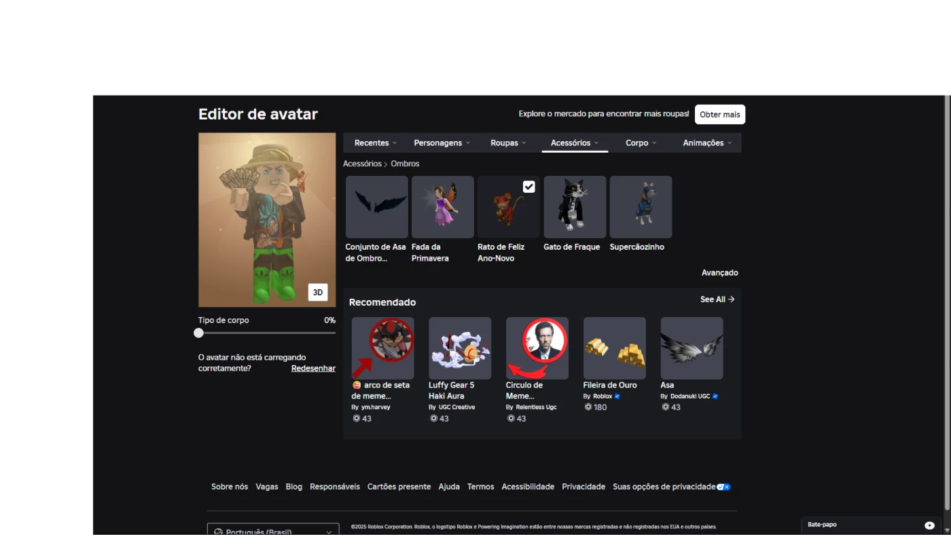
Task: Click the Acessórios breadcrumb link
Action: coord(362,164)
